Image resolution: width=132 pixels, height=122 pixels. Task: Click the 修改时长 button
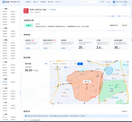(x=125, y=111)
